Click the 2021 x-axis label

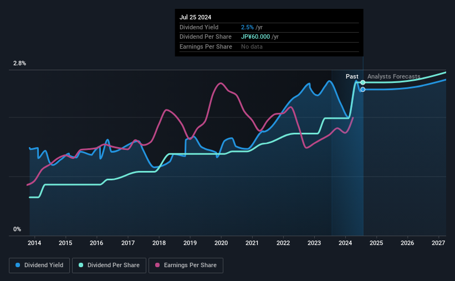pos(252,243)
